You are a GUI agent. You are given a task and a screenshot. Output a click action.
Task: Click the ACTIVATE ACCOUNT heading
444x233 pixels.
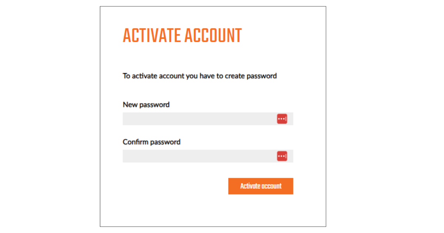(182, 36)
